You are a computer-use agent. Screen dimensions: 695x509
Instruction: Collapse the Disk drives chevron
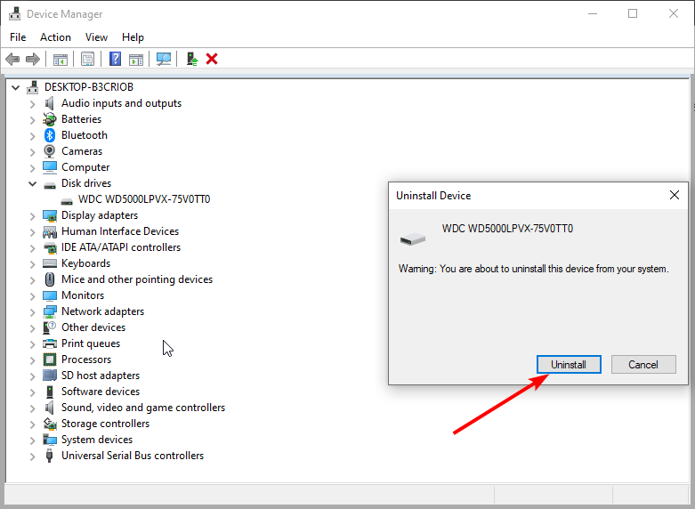pyautogui.click(x=32, y=183)
